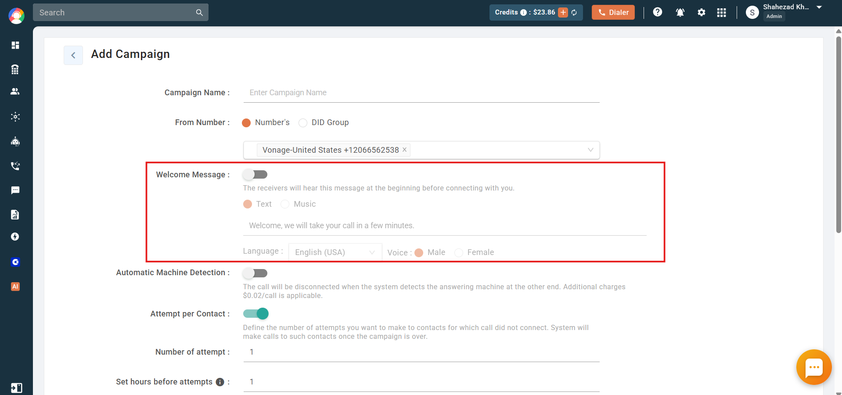
Task: Open the notifications bell
Action: tap(680, 12)
